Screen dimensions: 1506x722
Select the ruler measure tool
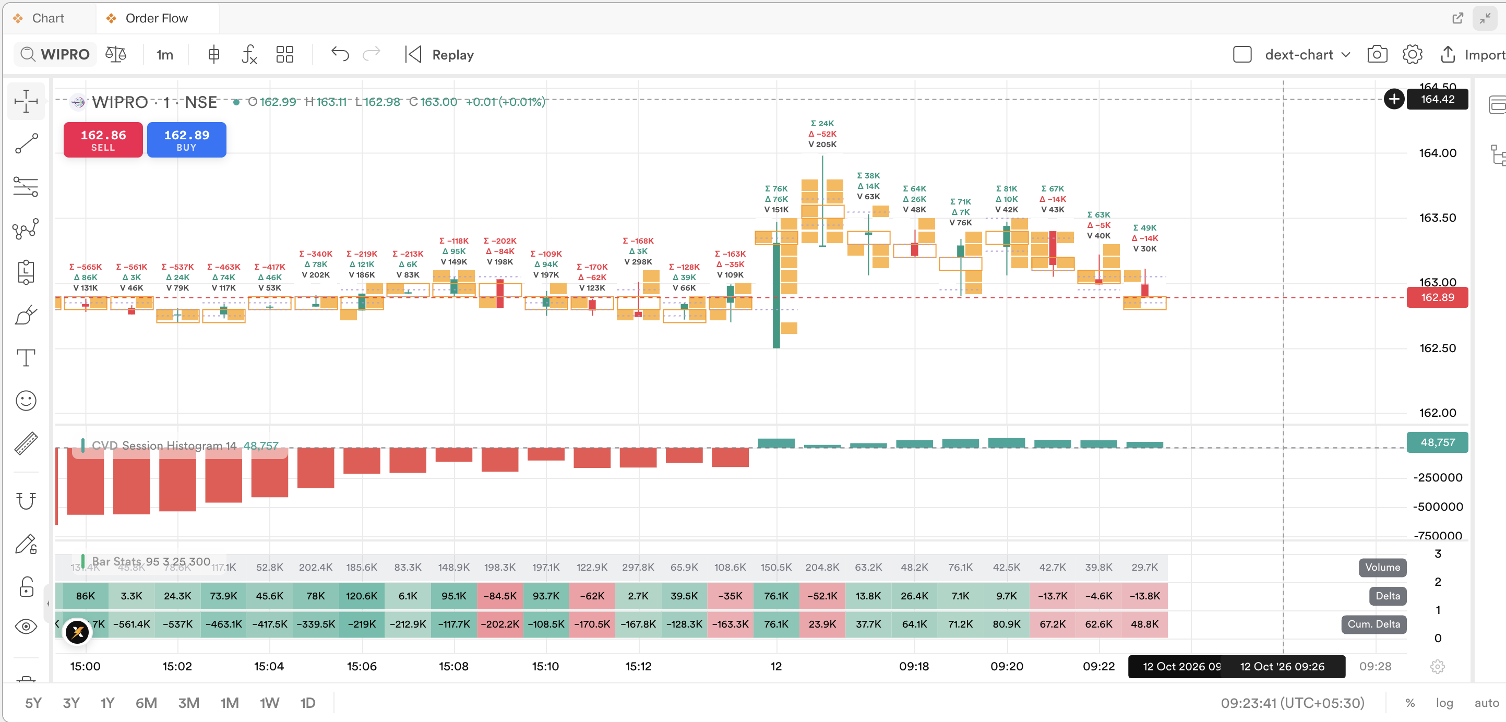[x=26, y=444]
